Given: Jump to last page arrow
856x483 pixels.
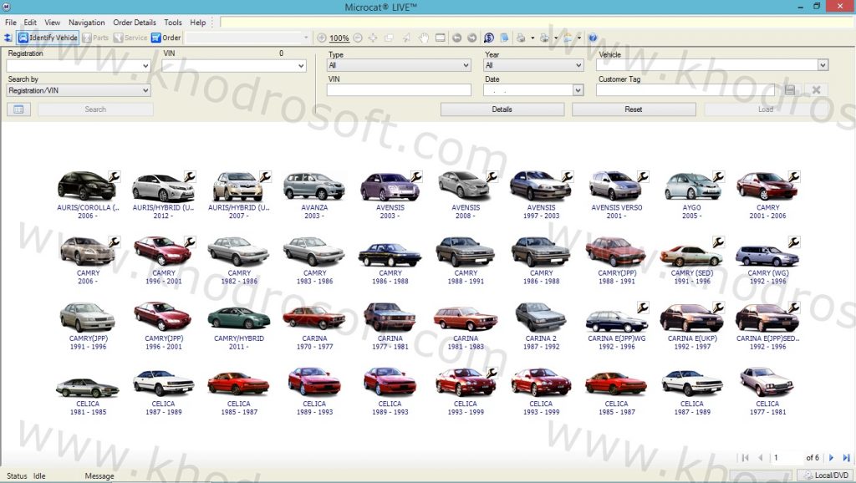Looking at the screenshot, I should 846,457.
